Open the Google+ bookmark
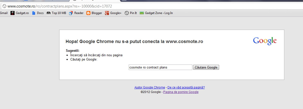 pos(113,13)
